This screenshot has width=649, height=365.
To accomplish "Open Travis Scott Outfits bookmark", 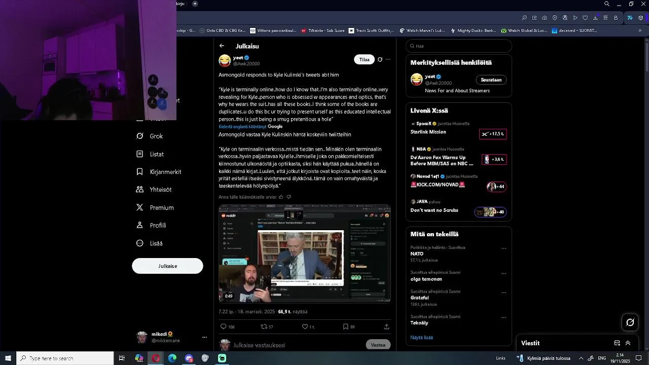I will point(372,30).
